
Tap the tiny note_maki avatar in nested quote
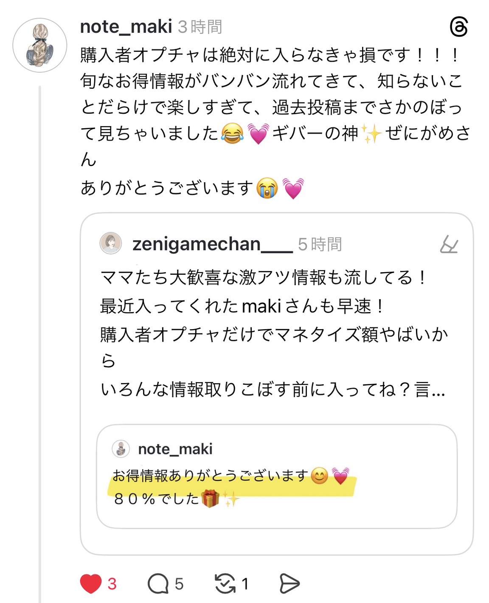121,449
